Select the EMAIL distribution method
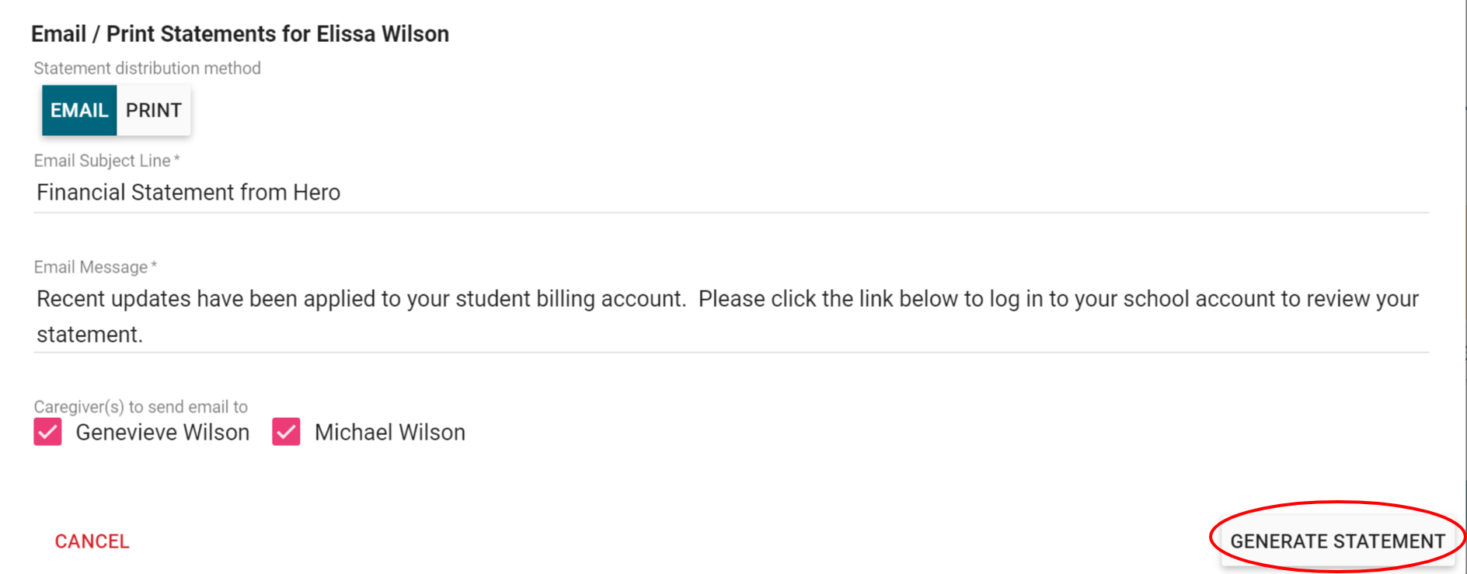 (79, 110)
